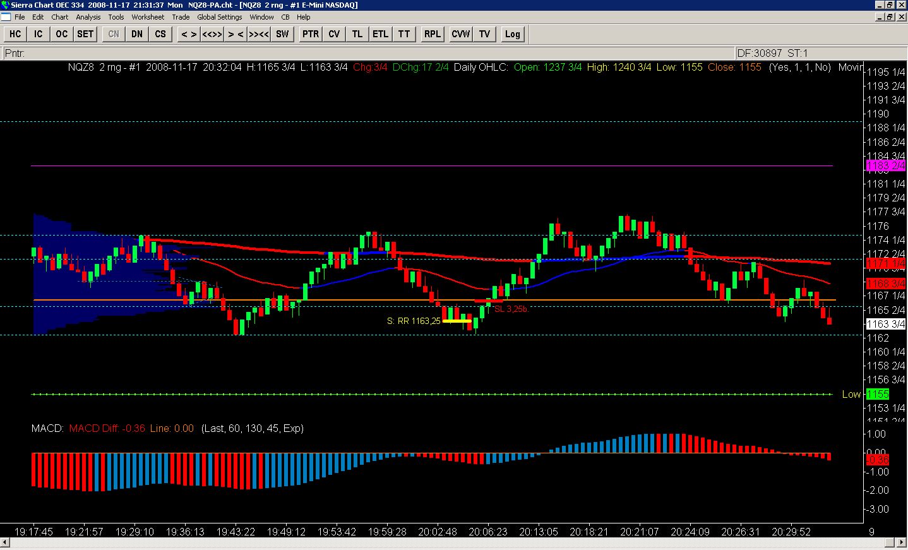This screenshot has width=908, height=550.
Task: Expand the Trade menu
Action: (x=181, y=17)
